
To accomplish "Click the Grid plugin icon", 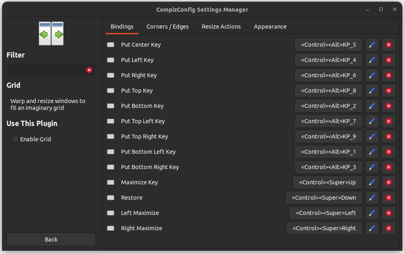I will coord(51,33).
